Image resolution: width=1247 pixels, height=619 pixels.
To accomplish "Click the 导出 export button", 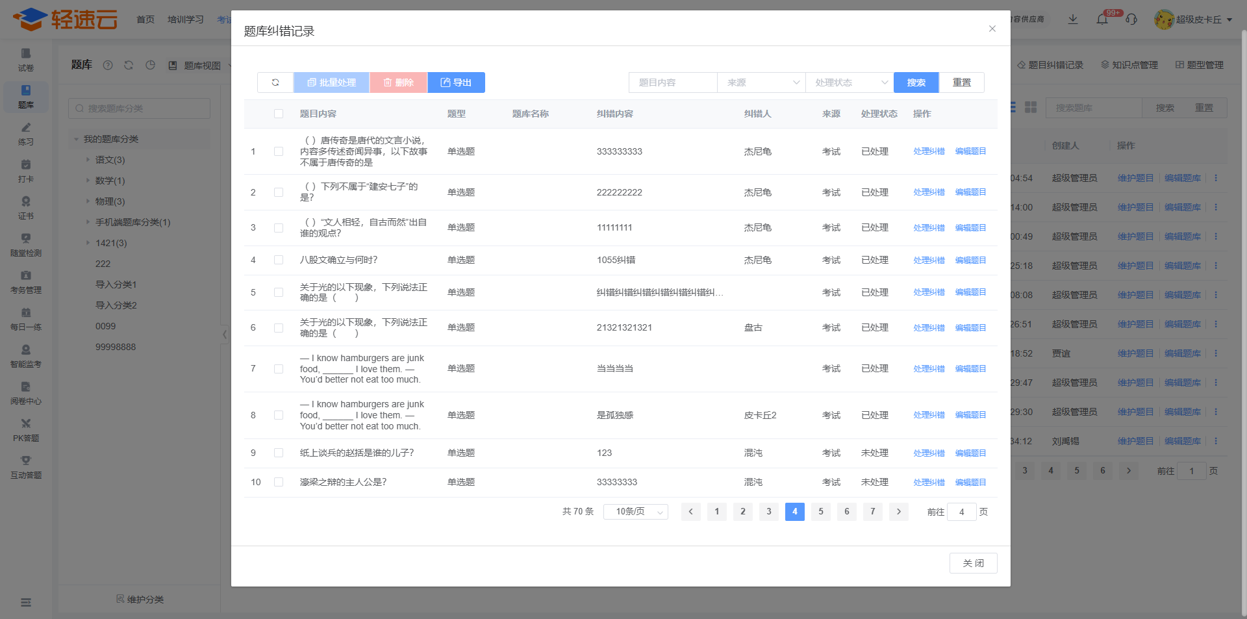I will pyautogui.click(x=456, y=82).
